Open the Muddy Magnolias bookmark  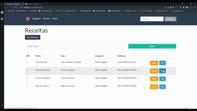pyautogui.click(x=85, y=11)
